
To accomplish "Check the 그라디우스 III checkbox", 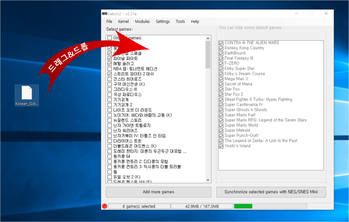I will [110, 89].
